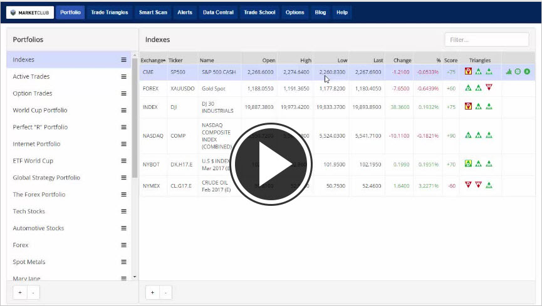Open hamburger menu for Spot Metals

click(123, 262)
